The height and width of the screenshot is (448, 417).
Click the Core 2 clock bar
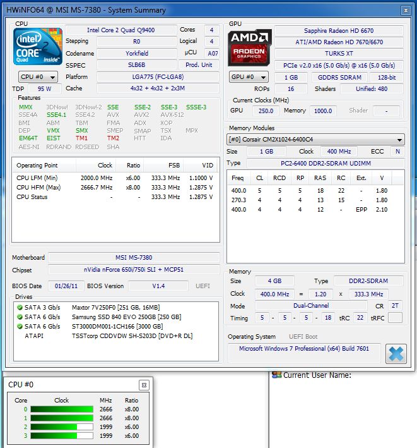click(x=62, y=427)
